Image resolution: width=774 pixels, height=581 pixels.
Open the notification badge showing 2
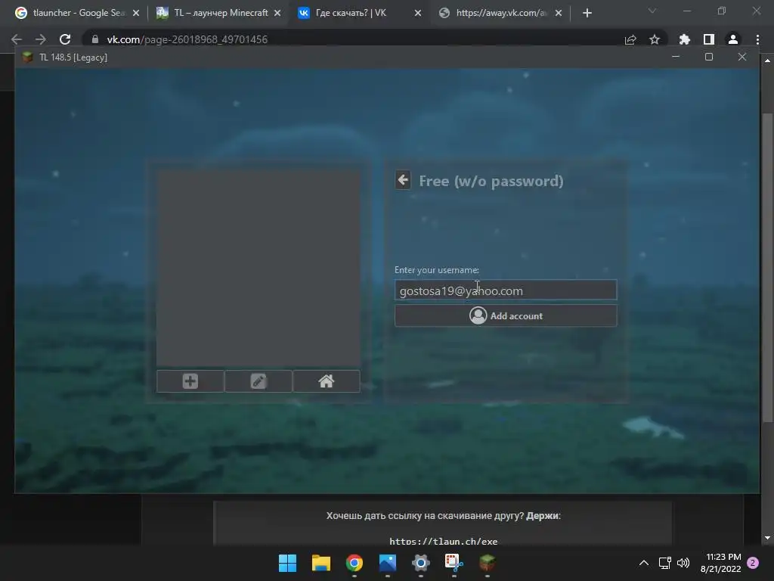pyautogui.click(x=753, y=563)
